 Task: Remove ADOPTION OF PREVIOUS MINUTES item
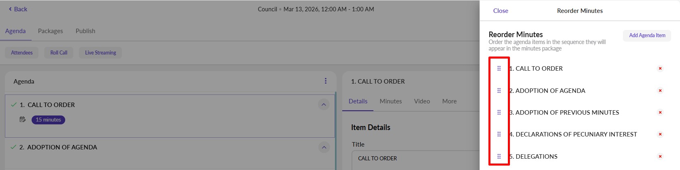coord(660,112)
